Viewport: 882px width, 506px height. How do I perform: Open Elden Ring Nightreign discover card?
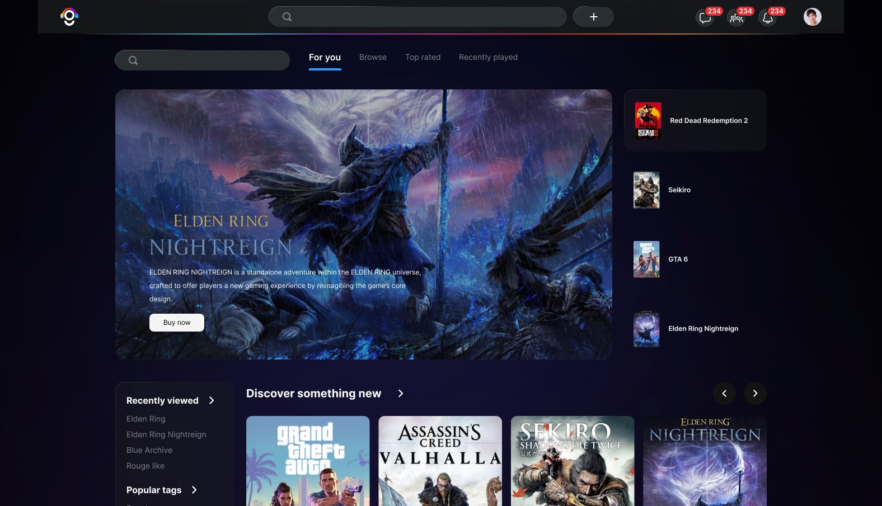[x=705, y=461]
